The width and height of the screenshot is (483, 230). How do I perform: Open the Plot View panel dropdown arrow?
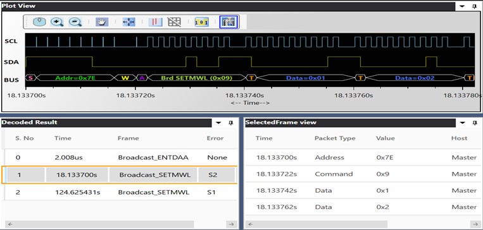[x=463, y=6]
